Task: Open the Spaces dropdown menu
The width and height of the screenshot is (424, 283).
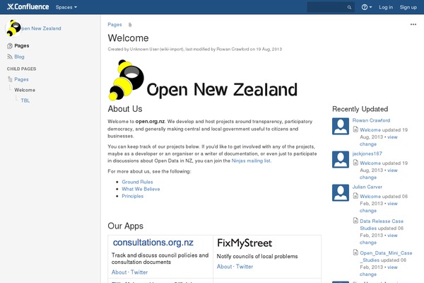Action: (66, 7)
